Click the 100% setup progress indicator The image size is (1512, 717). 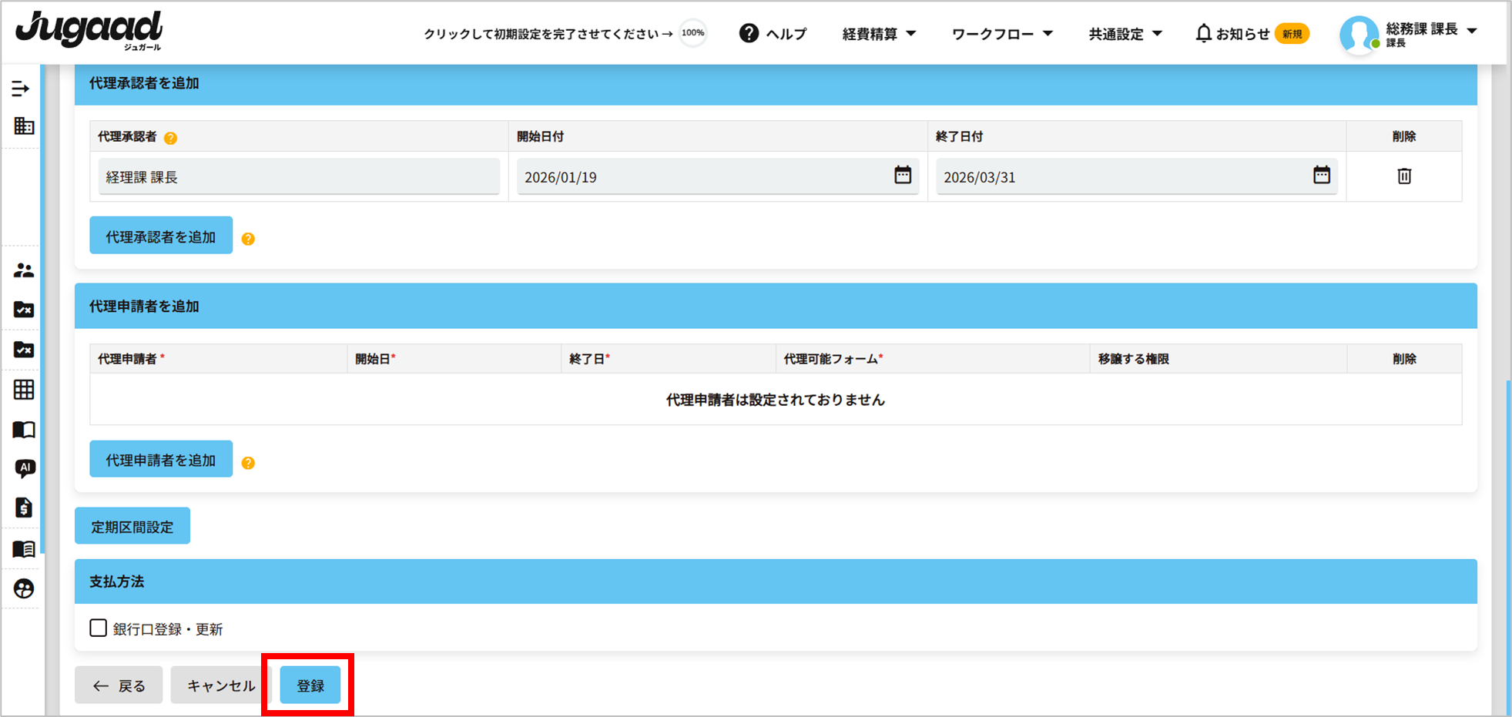click(692, 33)
